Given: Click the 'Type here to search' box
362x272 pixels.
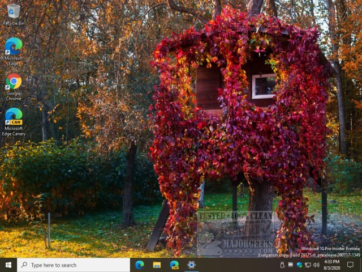Looking at the screenshot, I should click(x=74, y=265).
